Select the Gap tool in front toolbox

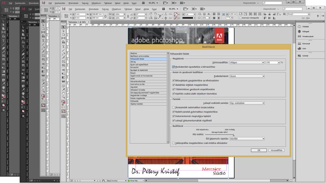coord(63,38)
